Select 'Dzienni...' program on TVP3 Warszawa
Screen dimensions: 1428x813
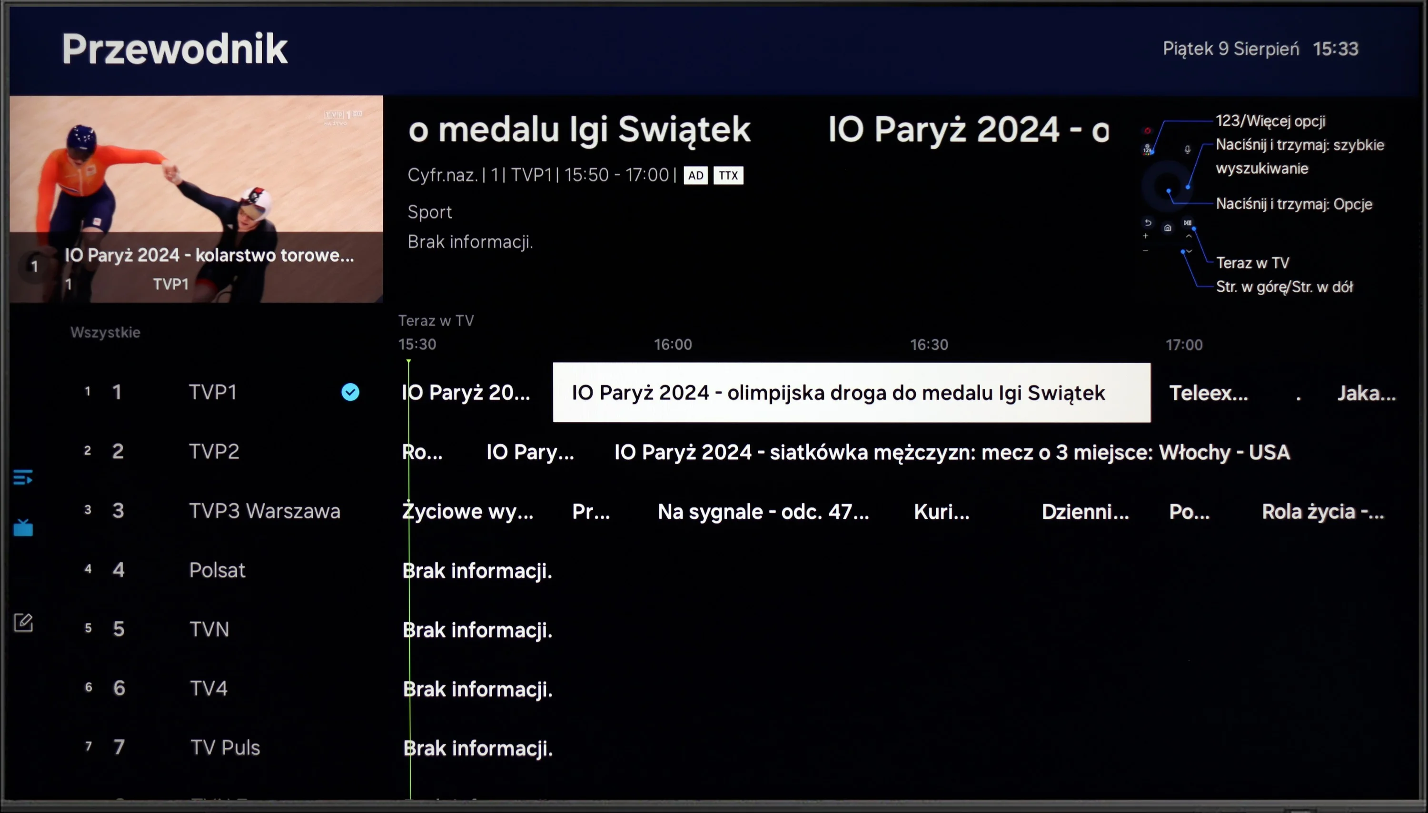[1085, 512]
